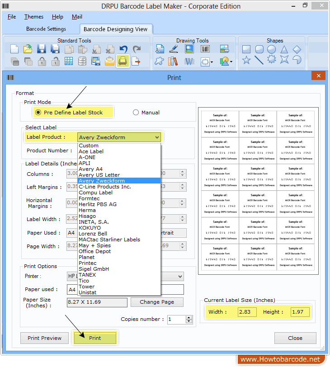Image resolution: width=330 pixels, height=367 pixels.
Task: Select the triangle shape tool
Action: pos(284,49)
